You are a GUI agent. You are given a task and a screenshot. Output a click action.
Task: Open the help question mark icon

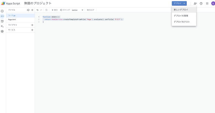pyautogui.click(x=201, y=3)
